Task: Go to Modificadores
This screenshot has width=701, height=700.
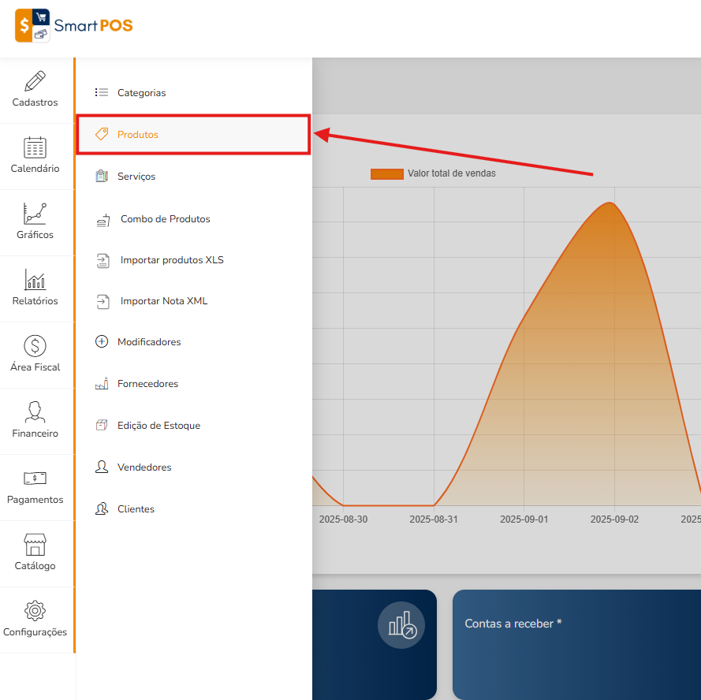Action: tap(194, 341)
